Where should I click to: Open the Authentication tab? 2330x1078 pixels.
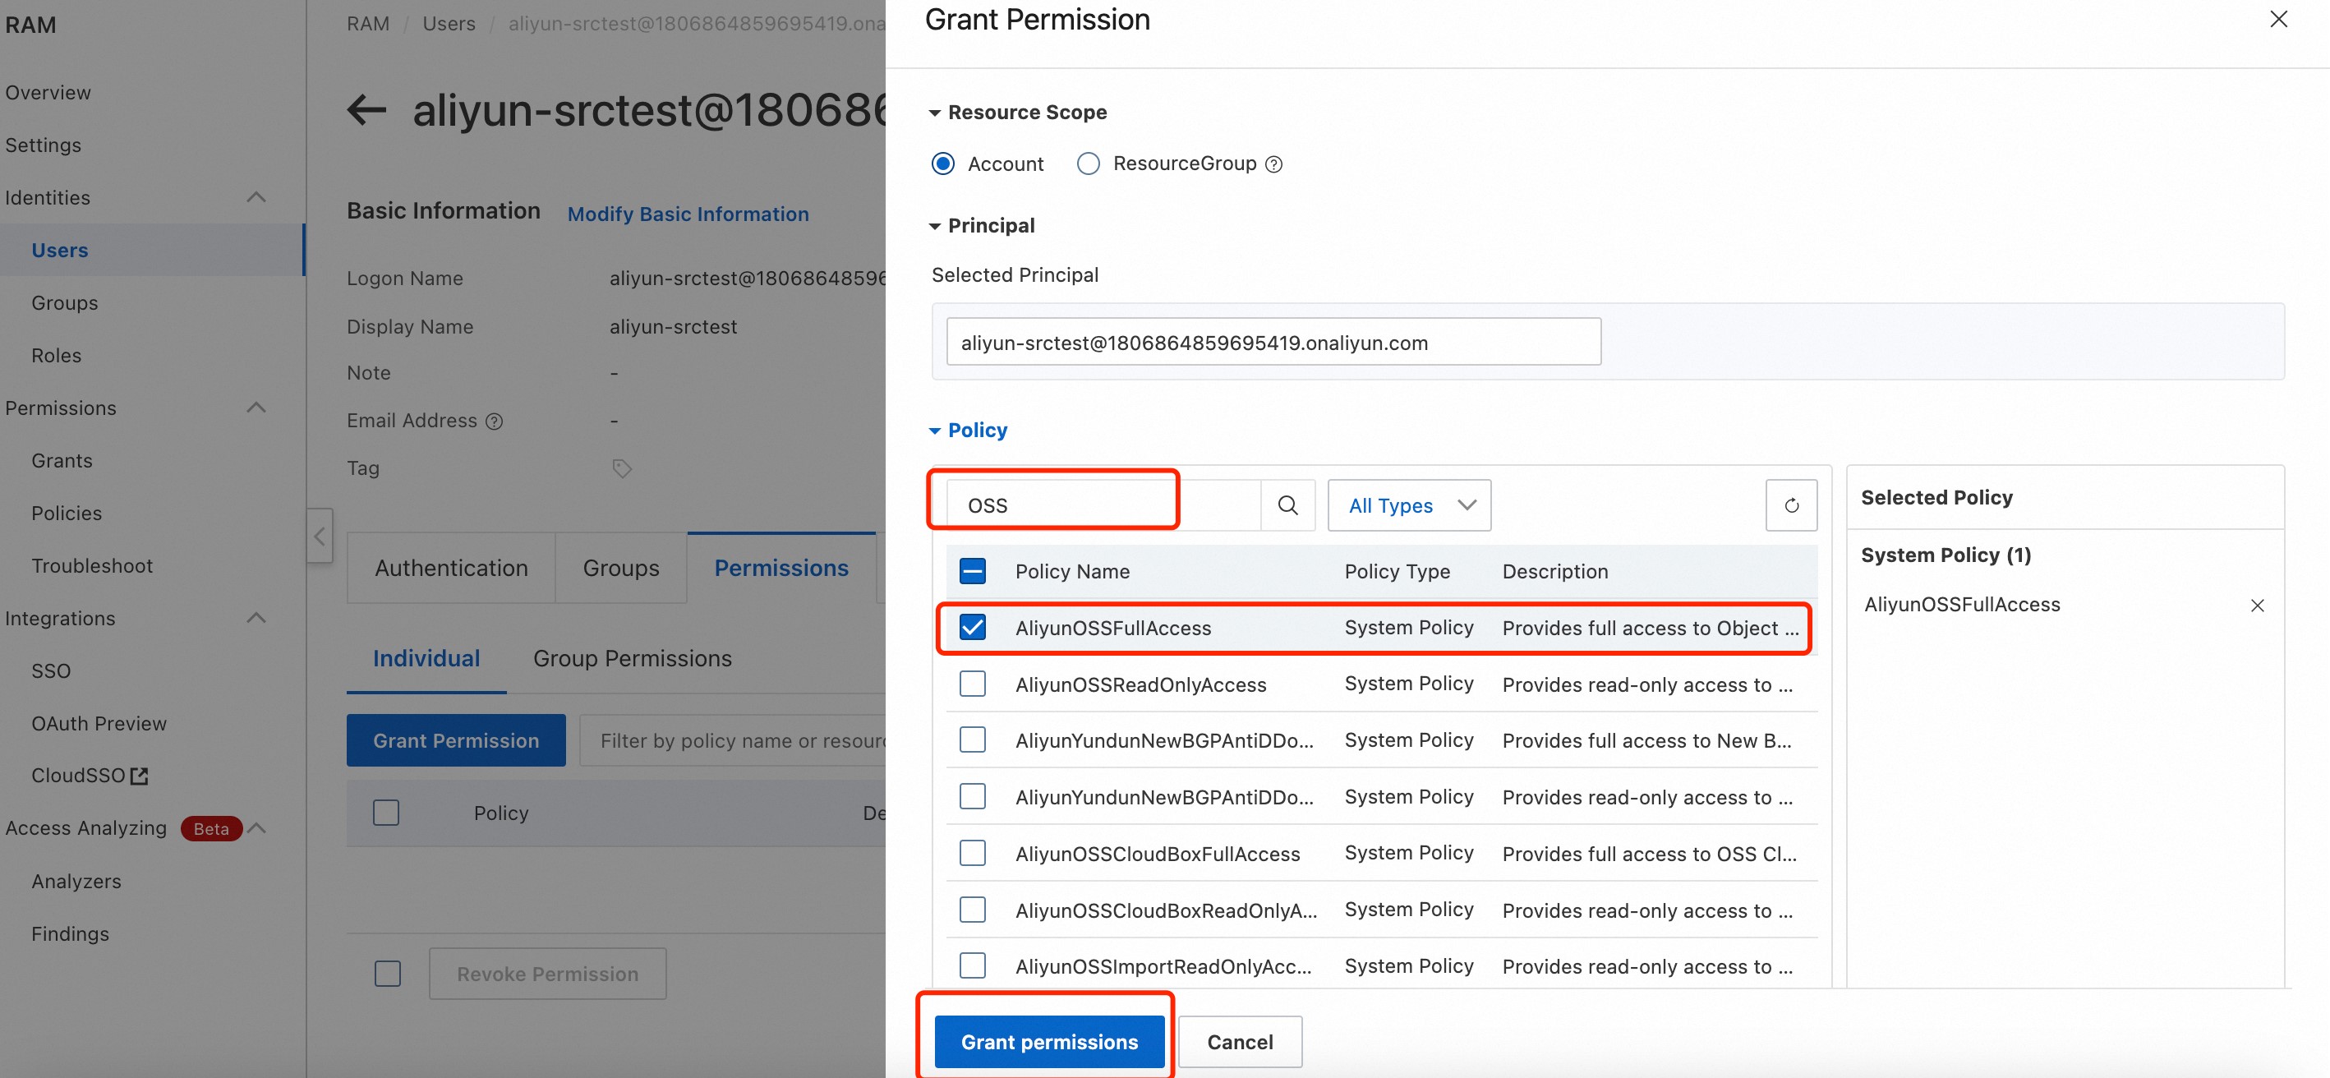(451, 568)
